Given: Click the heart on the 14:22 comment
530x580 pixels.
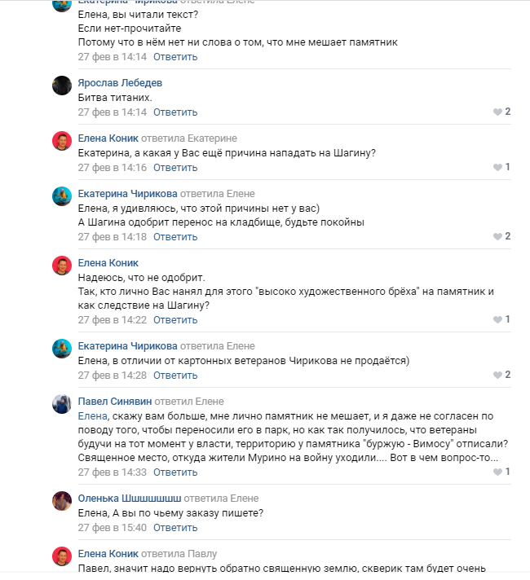Looking at the screenshot, I should [x=497, y=319].
